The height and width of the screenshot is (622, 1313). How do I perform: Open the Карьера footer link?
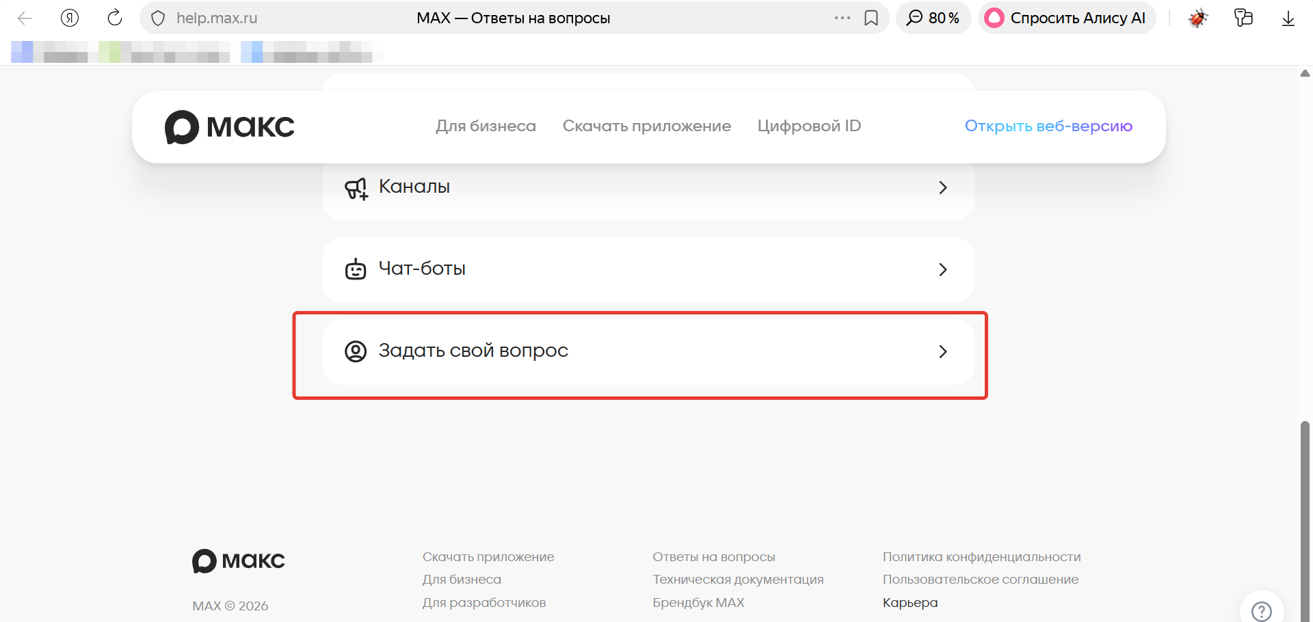[x=910, y=603]
